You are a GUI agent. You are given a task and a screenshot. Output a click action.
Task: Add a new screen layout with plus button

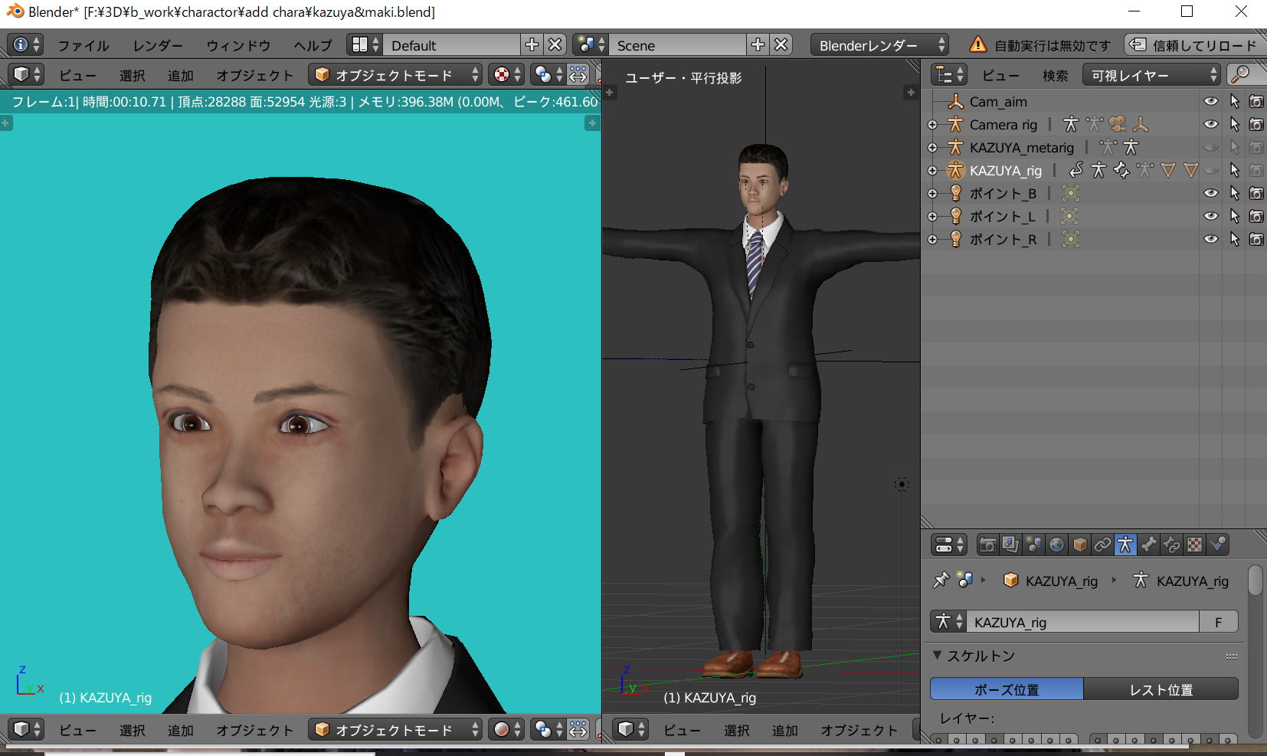point(531,45)
